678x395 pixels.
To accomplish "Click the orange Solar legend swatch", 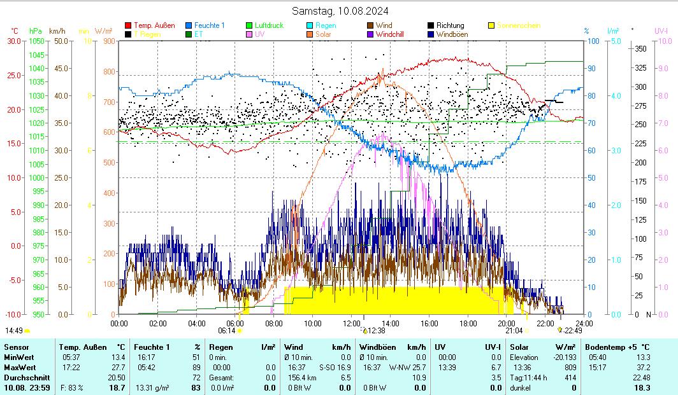I will coord(310,34).
